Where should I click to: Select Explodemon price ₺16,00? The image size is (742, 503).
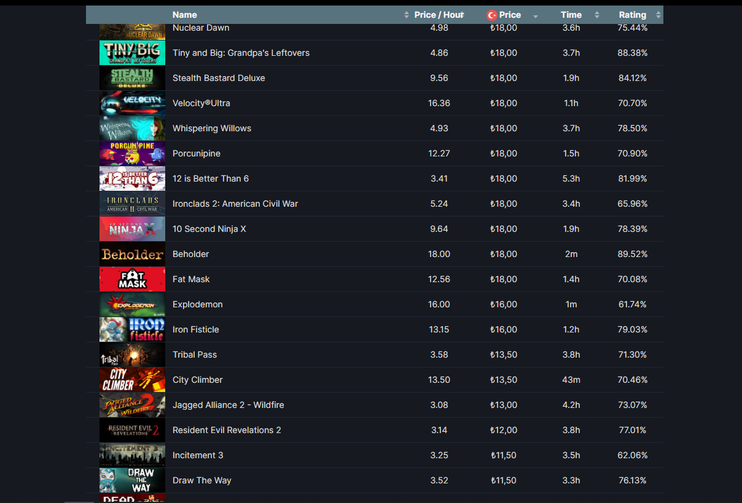504,304
